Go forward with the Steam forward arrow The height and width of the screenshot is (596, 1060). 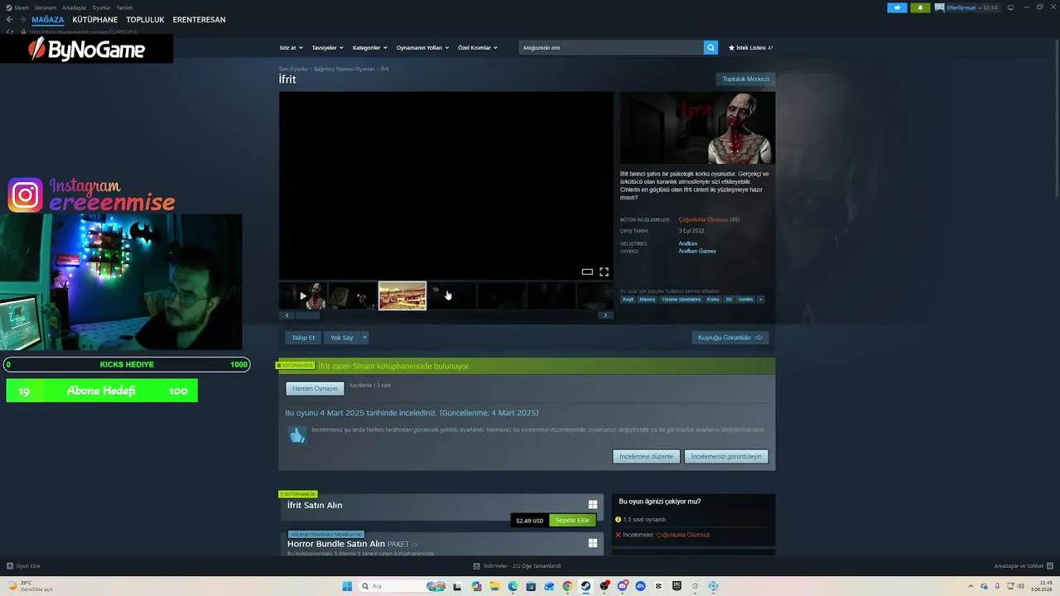22,20
